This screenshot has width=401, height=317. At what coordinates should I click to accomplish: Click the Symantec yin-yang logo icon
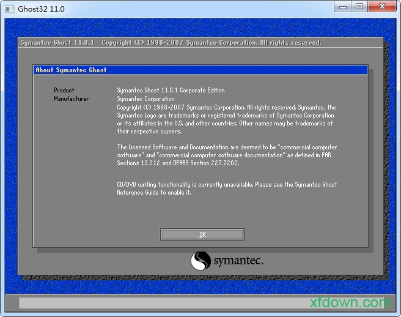point(200,261)
